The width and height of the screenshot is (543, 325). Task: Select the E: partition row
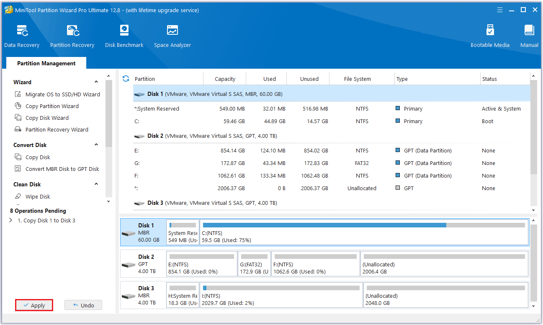click(x=332, y=150)
